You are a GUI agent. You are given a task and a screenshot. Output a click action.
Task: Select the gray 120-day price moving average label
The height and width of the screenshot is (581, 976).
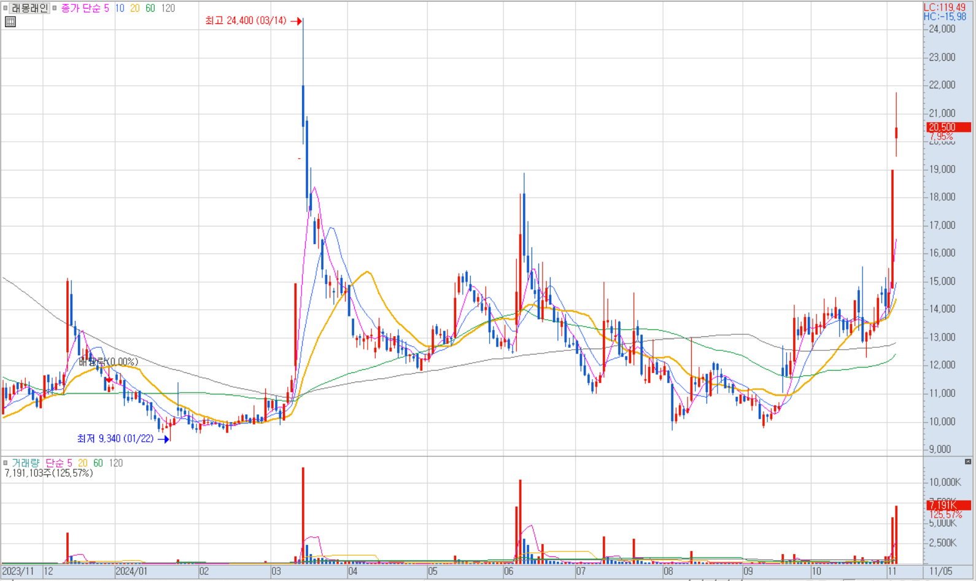tap(168, 8)
